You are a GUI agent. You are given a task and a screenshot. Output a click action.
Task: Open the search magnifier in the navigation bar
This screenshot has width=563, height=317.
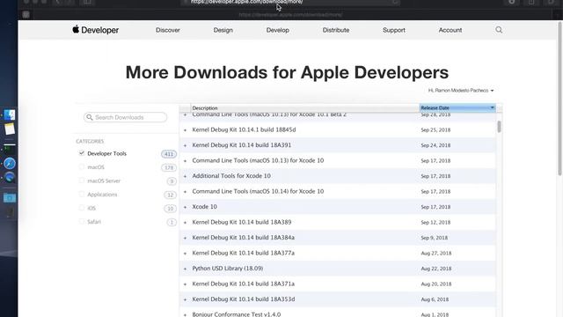click(499, 30)
